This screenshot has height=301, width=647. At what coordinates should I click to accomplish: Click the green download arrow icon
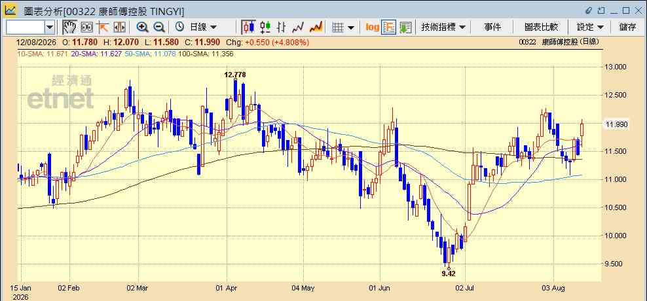point(405,27)
